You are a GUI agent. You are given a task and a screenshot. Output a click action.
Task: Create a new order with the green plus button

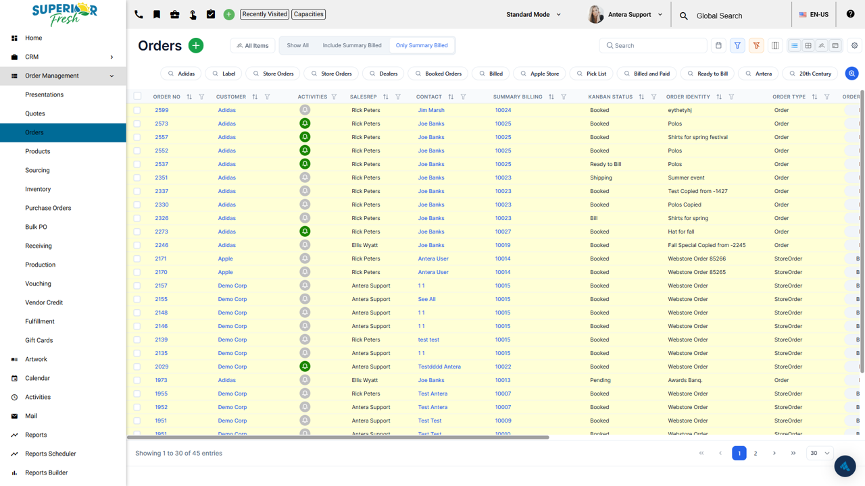point(196,45)
